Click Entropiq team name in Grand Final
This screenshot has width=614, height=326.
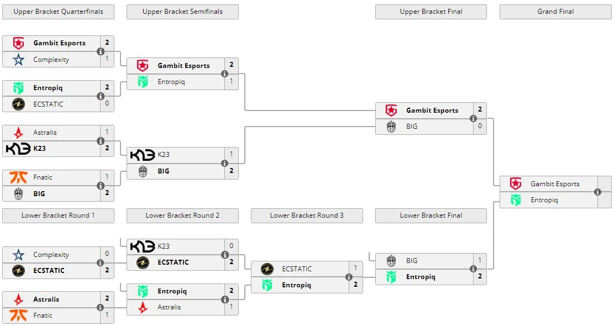(x=544, y=200)
